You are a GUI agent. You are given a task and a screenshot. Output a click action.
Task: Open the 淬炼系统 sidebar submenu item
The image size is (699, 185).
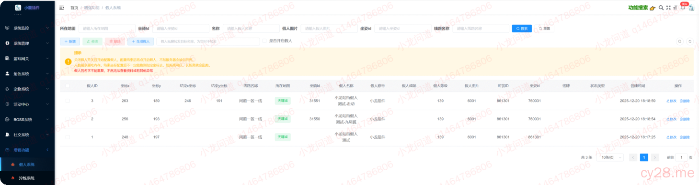[27, 178]
